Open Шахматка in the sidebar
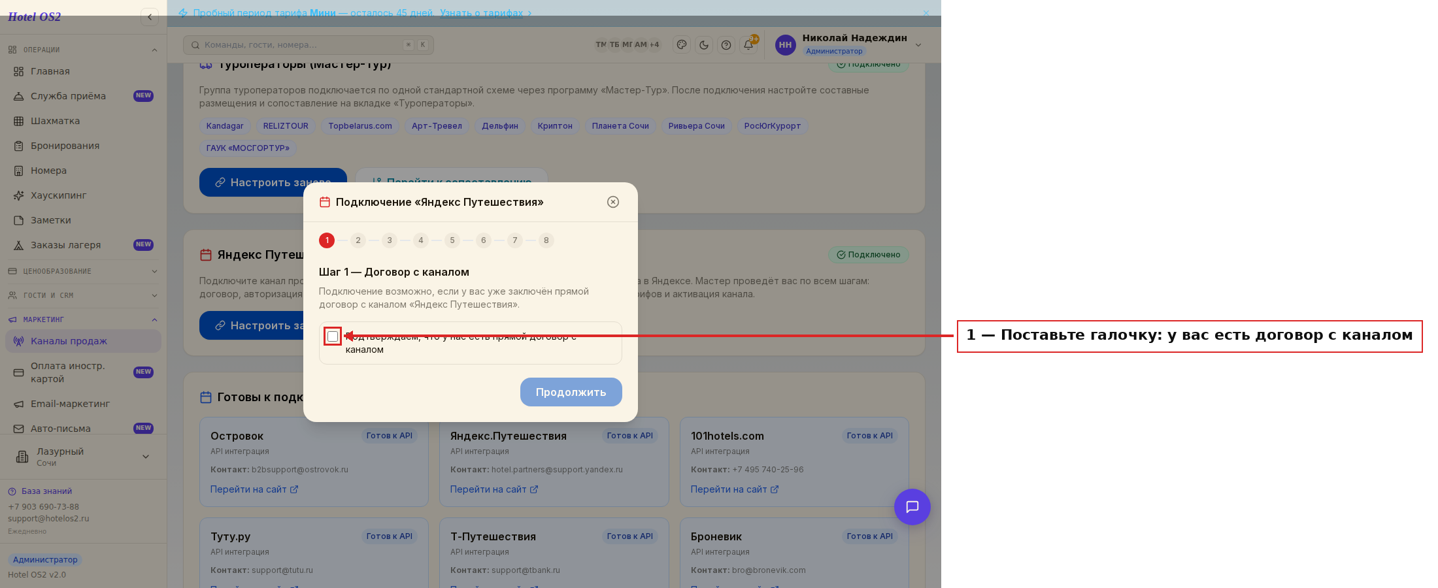This screenshot has height=588, width=1438. point(83,121)
